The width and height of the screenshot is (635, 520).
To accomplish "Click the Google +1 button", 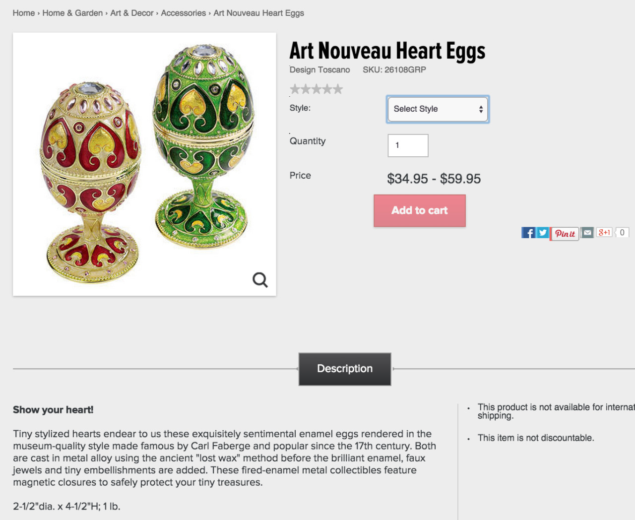I will [x=604, y=232].
